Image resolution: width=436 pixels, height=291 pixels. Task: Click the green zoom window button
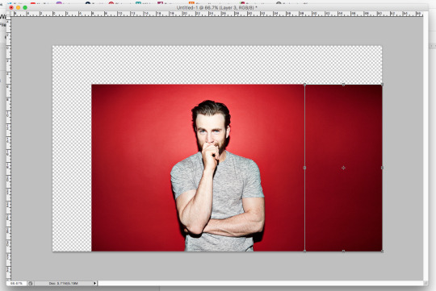[x=25, y=7]
